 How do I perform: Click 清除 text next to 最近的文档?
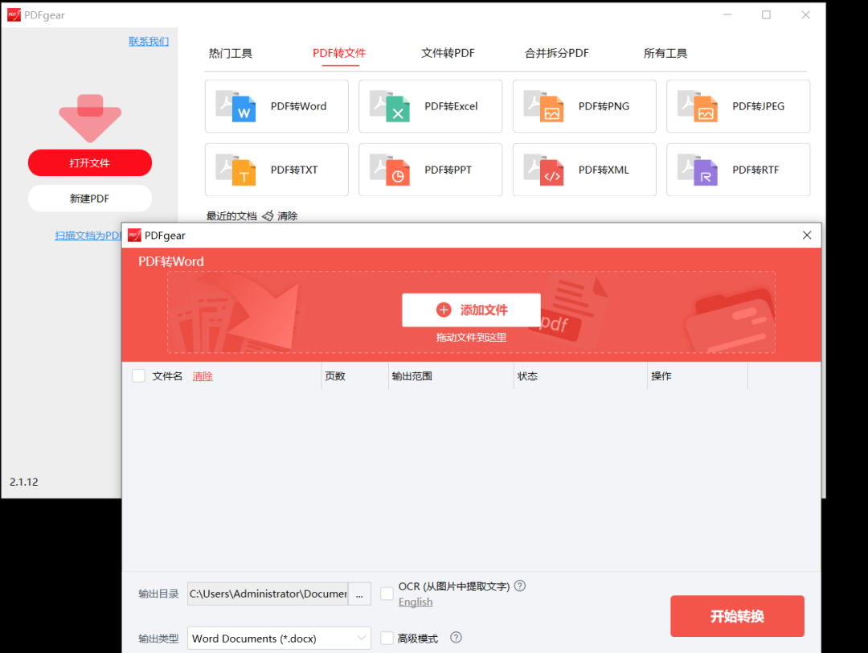(x=287, y=216)
